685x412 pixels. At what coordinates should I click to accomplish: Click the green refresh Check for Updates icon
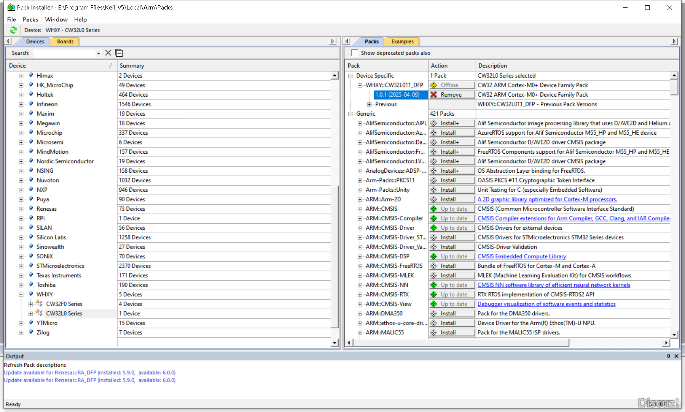tap(13, 30)
